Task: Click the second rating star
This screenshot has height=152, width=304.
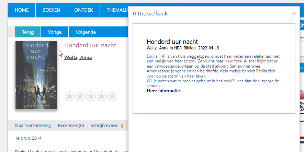Action: pos(80,96)
